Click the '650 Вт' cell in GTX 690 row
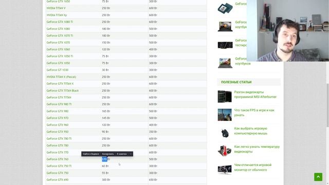Image resolution: width=329 pixels, height=185 pixels. 153,180
